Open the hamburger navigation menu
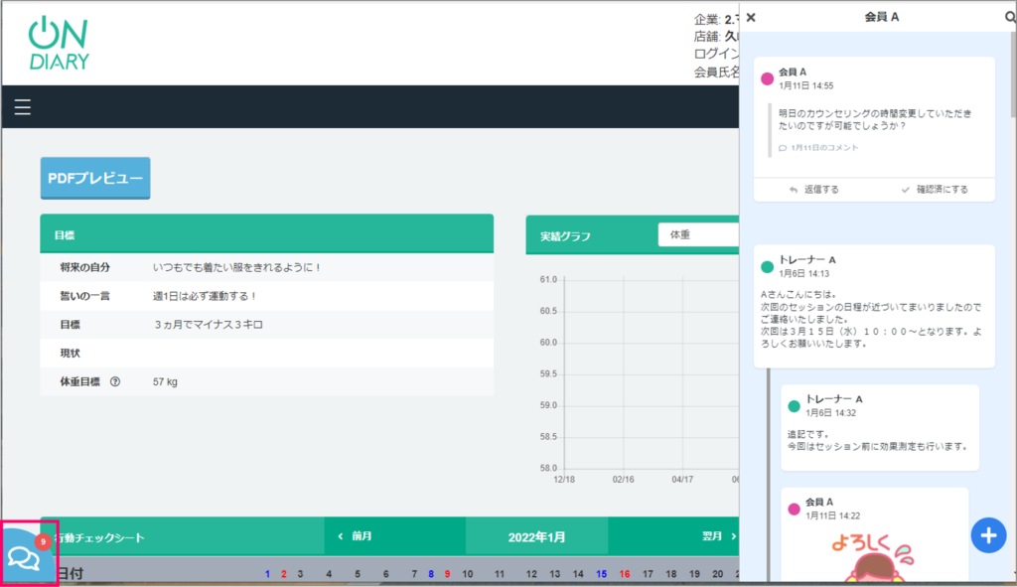Image resolution: width=1017 pixels, height=587 pixels. pyautogui.click(x=22, y=107)
